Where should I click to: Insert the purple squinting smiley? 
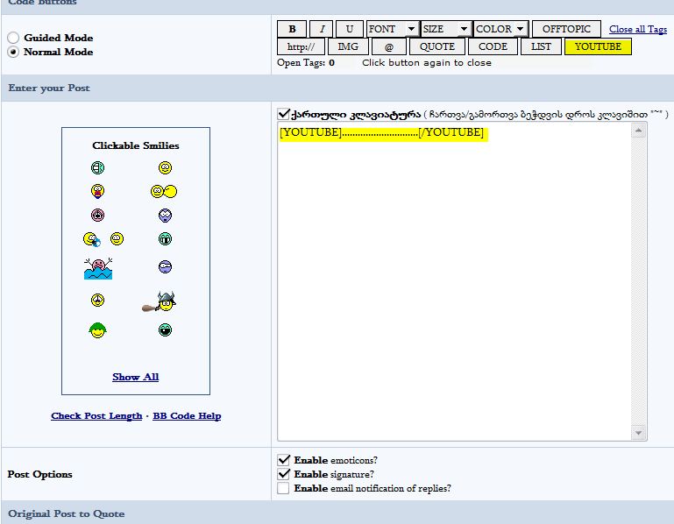[165, 267]
